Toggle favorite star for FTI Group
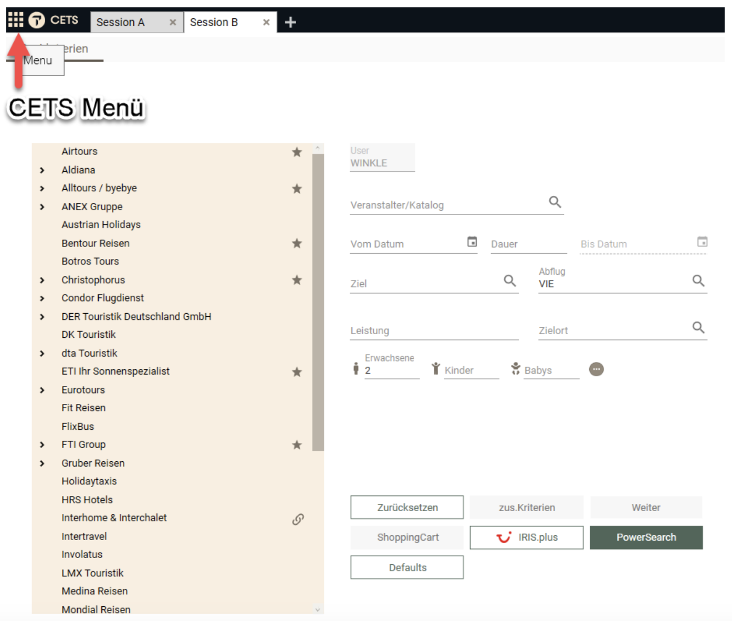Viewport: 732px width, 621px height. 297,445
